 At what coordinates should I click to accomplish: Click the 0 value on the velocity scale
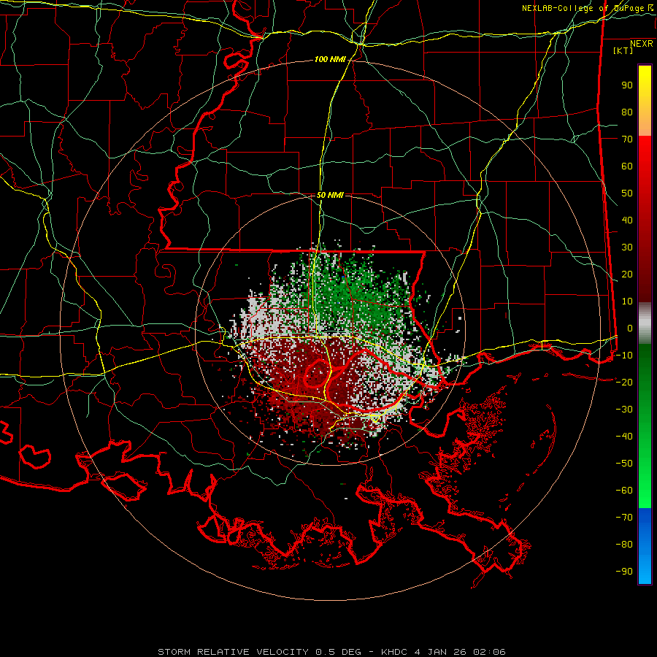tap(630, 328)
